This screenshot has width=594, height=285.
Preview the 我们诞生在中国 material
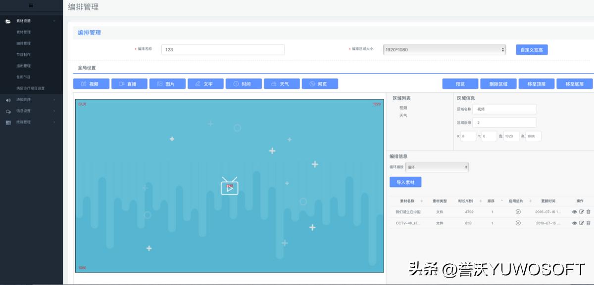[x=575, y=211]
